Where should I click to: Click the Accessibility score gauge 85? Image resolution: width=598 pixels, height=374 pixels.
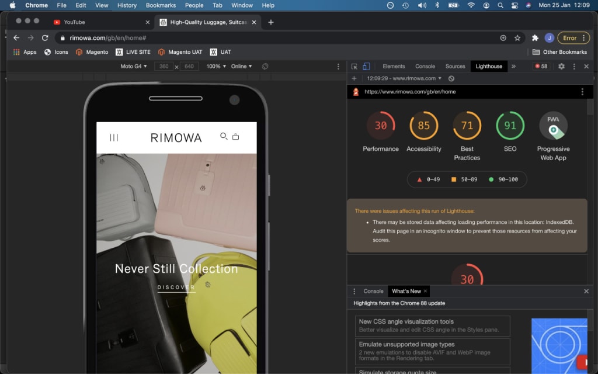click(x=424, y=126)
